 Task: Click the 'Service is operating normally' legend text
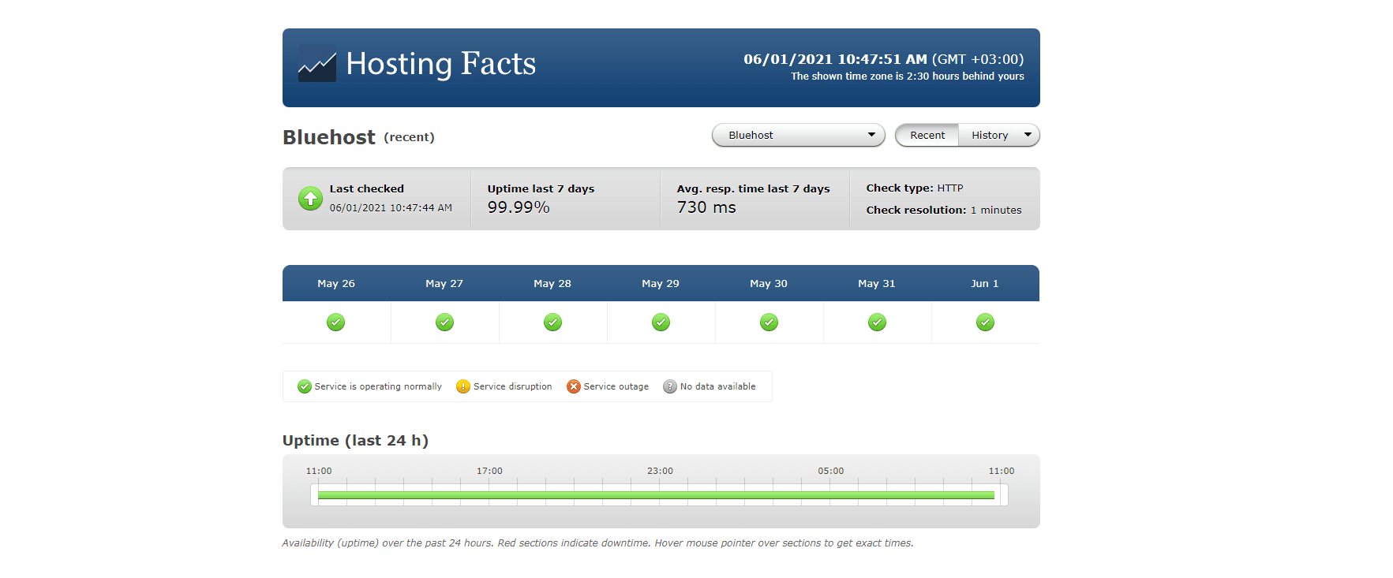tap(378, 386)
